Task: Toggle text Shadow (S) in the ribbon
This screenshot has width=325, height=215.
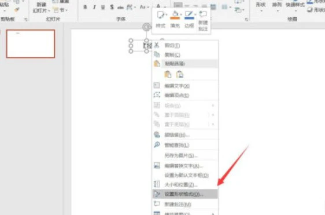Action: point(112,7)
